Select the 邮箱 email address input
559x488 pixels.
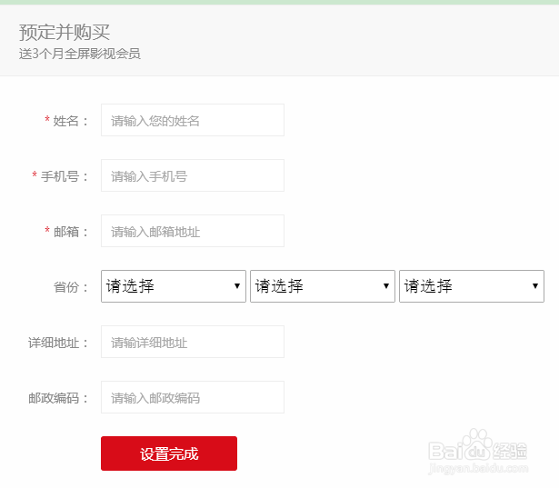(193, 231)
